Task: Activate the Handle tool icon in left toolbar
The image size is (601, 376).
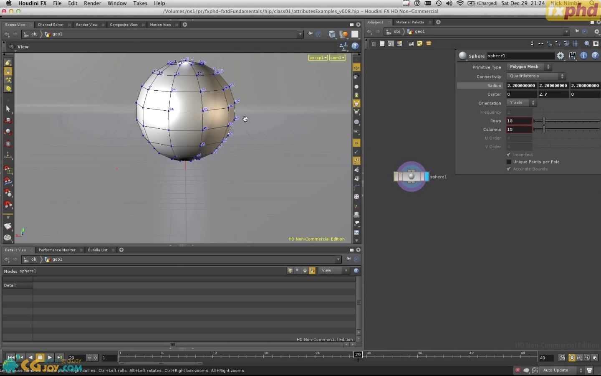Action: pos(8,155)
